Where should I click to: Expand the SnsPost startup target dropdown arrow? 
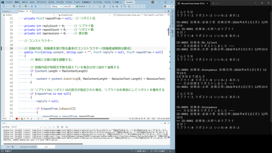[x=86, y=6]
